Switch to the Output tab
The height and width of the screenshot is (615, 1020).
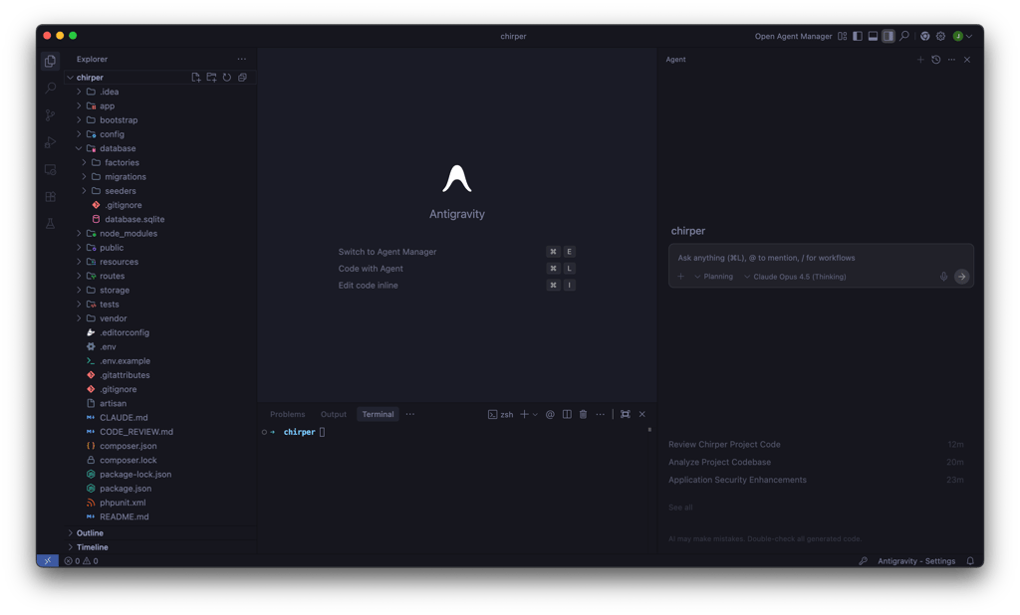[333, 414]
